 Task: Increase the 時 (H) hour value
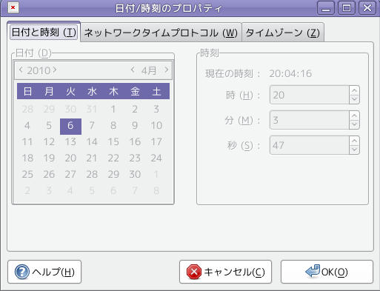(354, 90)
